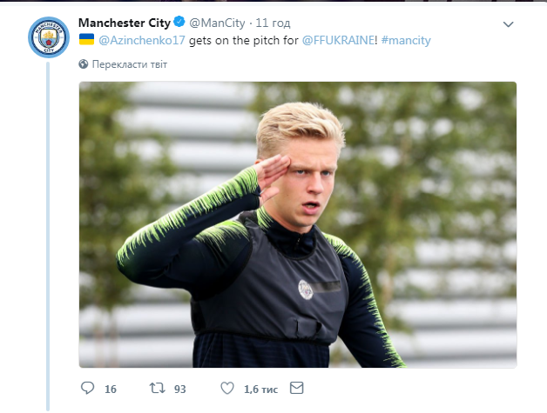The image size is (547, 413).
Task: Retweet using the retweet arrows icon
Action: 157,388
